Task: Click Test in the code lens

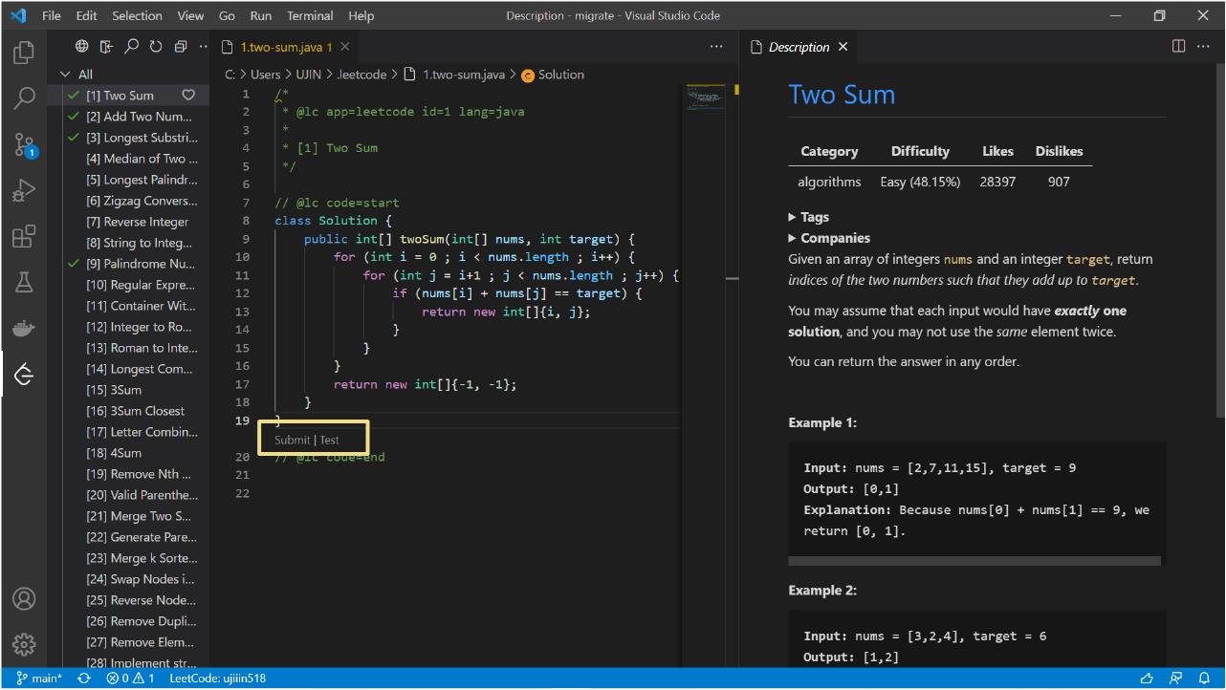Action: click(330, 439)
